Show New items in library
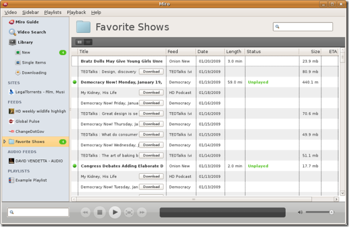Screen dimensions: 349x227 23,52
